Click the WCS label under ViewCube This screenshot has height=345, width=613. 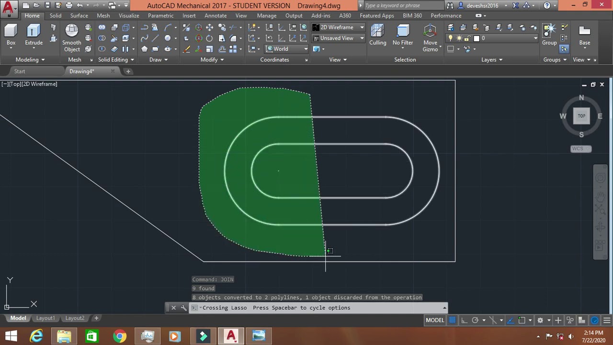581,149
